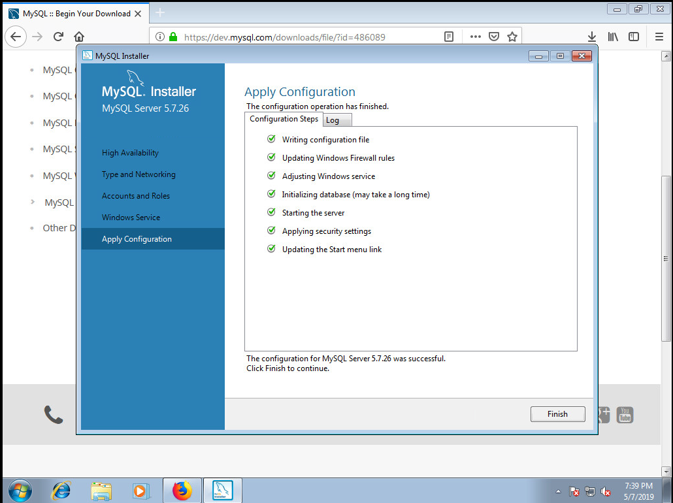Open Firefox library icon

(x=613, y=37)
